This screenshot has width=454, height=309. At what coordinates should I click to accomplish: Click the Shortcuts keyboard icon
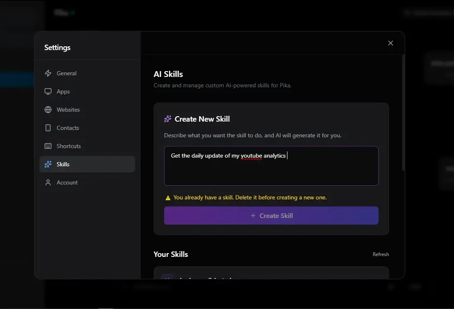(48, 146)
